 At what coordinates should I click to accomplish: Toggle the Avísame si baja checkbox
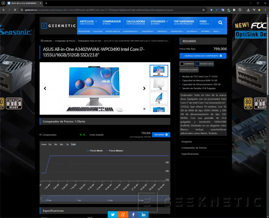198,64
